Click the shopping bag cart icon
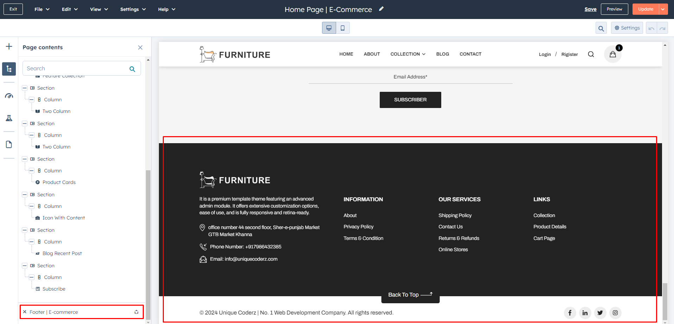Image resolution: width=674 pixels, height=324 pixels. [612, 54]
